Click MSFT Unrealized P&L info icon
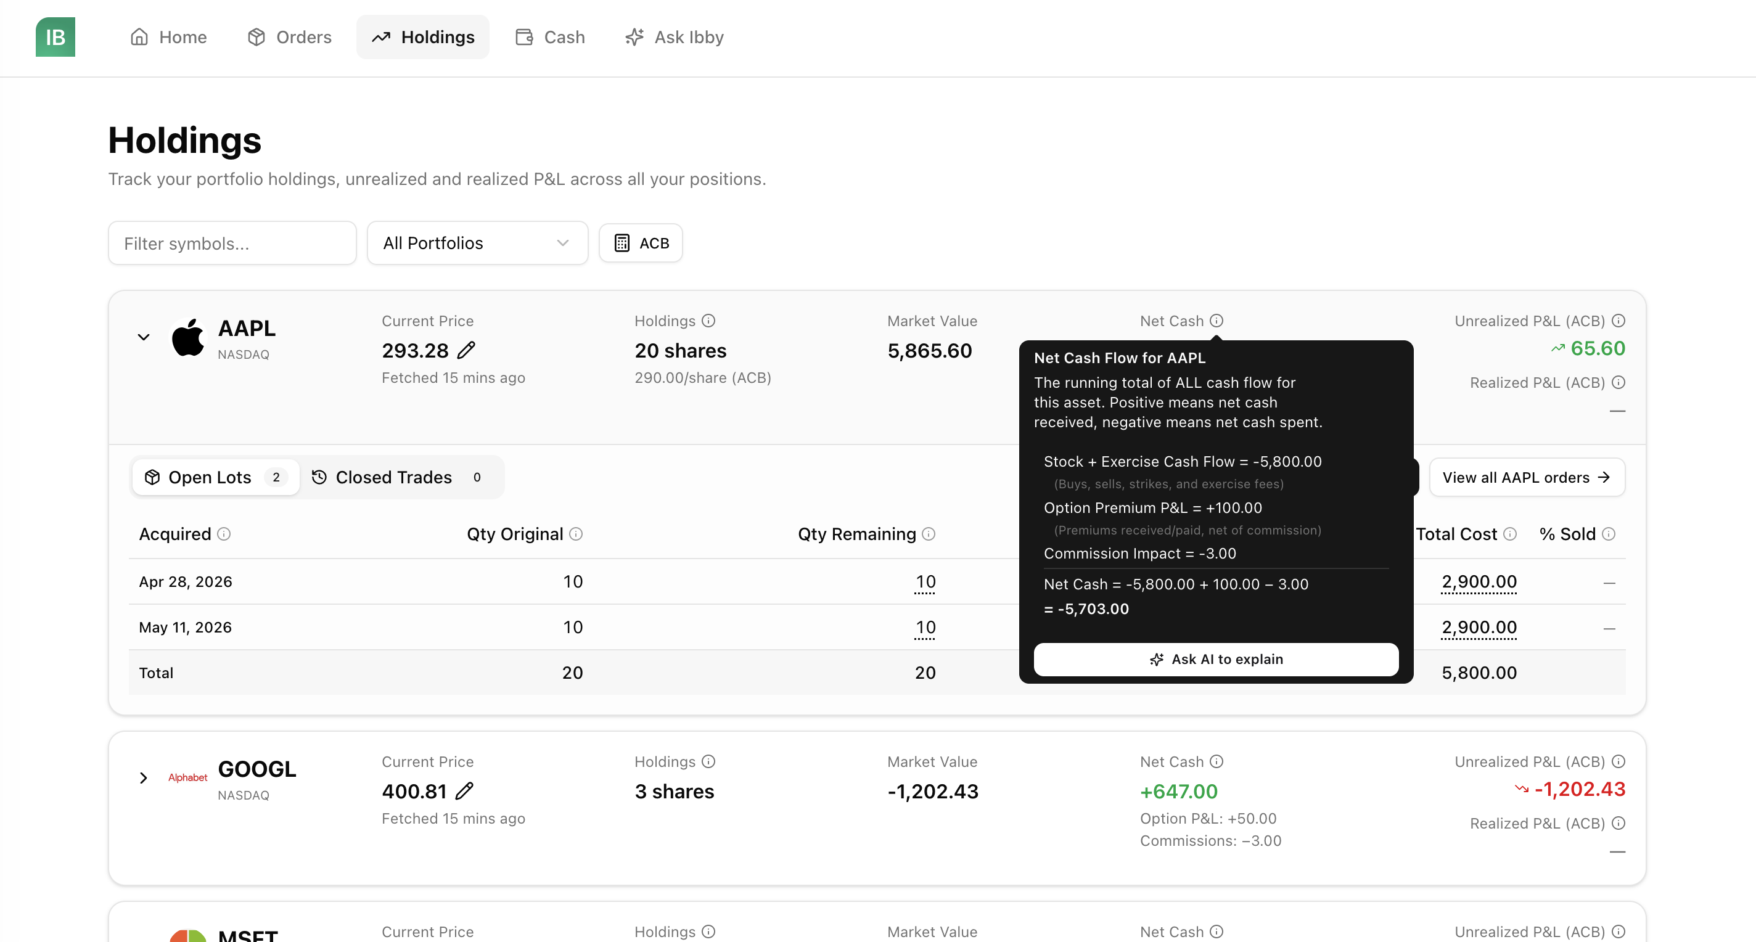Image resolution: width=1756 pixels, height=942 pixels. coord(1619,931)
